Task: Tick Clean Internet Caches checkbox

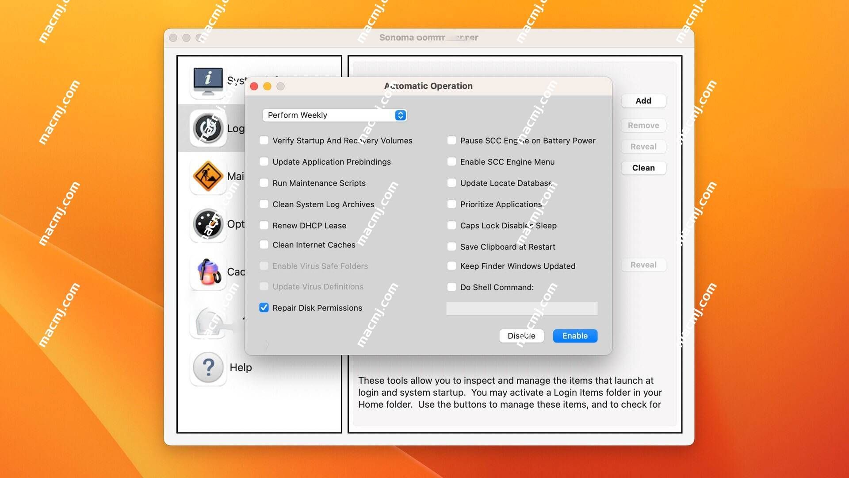Action: (x=264, y=245)
